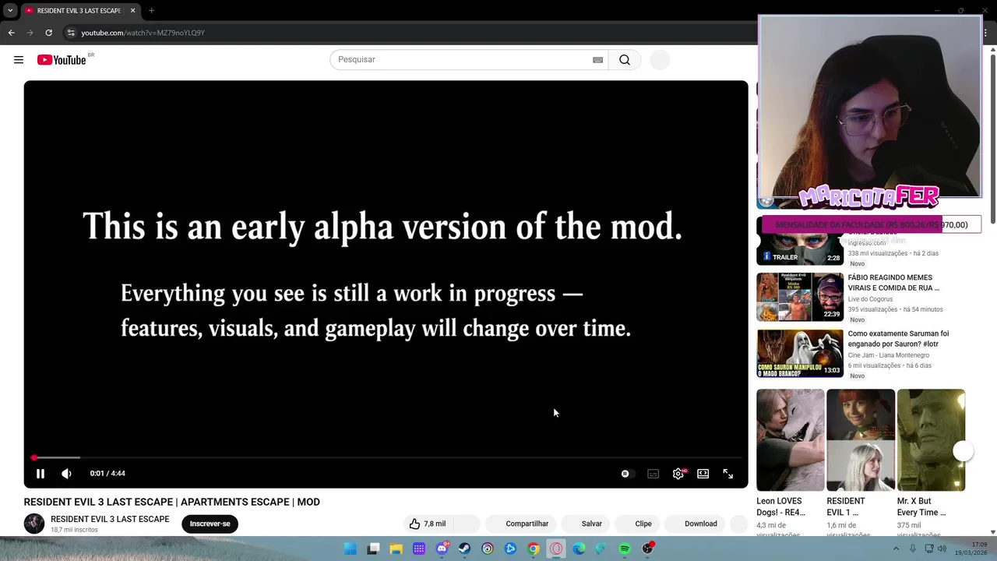Go back with the browser back arrow
The height and width of the screenshot is (561, 997).
click(11, 33)
